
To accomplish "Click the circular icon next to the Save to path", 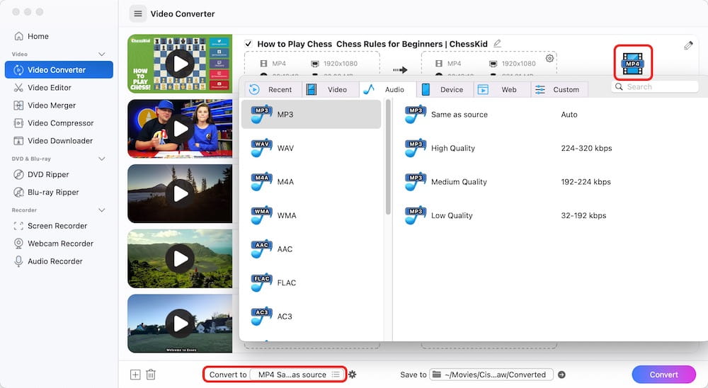I will pos(561,375).
